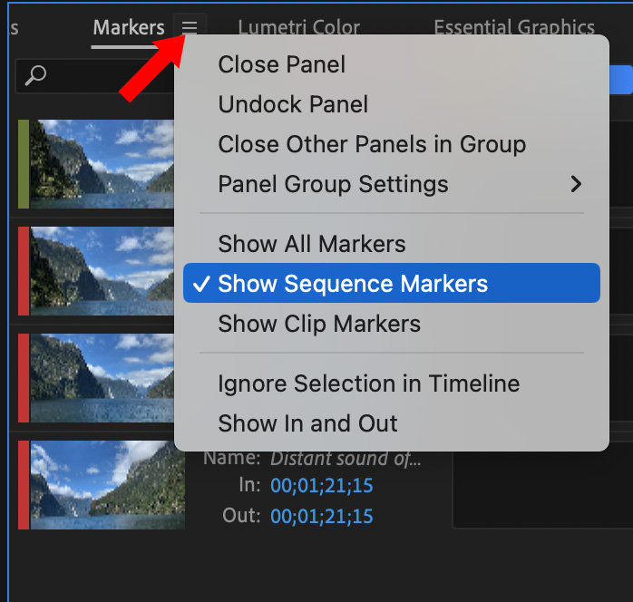This screenshot has height=602, width=633.
Task: Toggle Ignore Selection in Timeline
Action: click(x=368, y=384)
